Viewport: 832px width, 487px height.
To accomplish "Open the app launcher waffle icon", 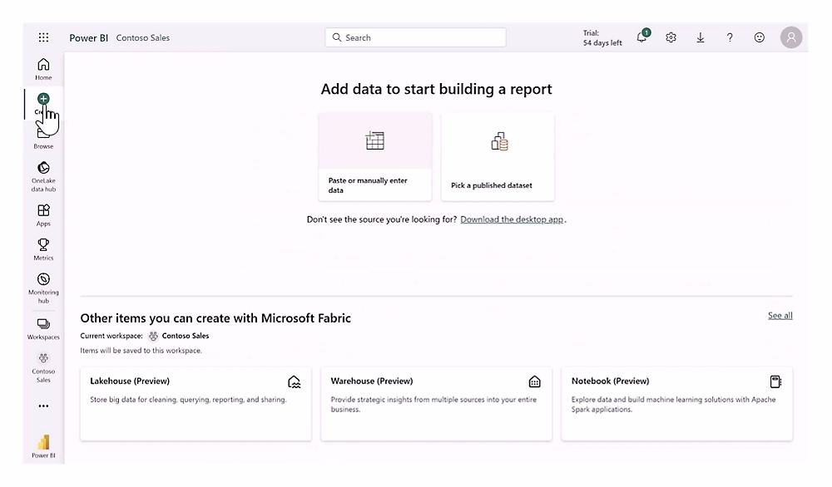I will coord(43,37).
